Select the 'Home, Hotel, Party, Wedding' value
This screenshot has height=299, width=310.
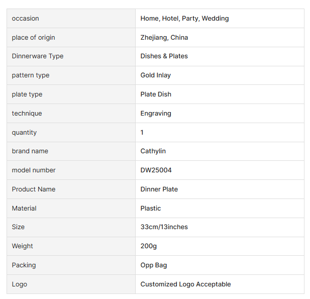tap(184, 19)
